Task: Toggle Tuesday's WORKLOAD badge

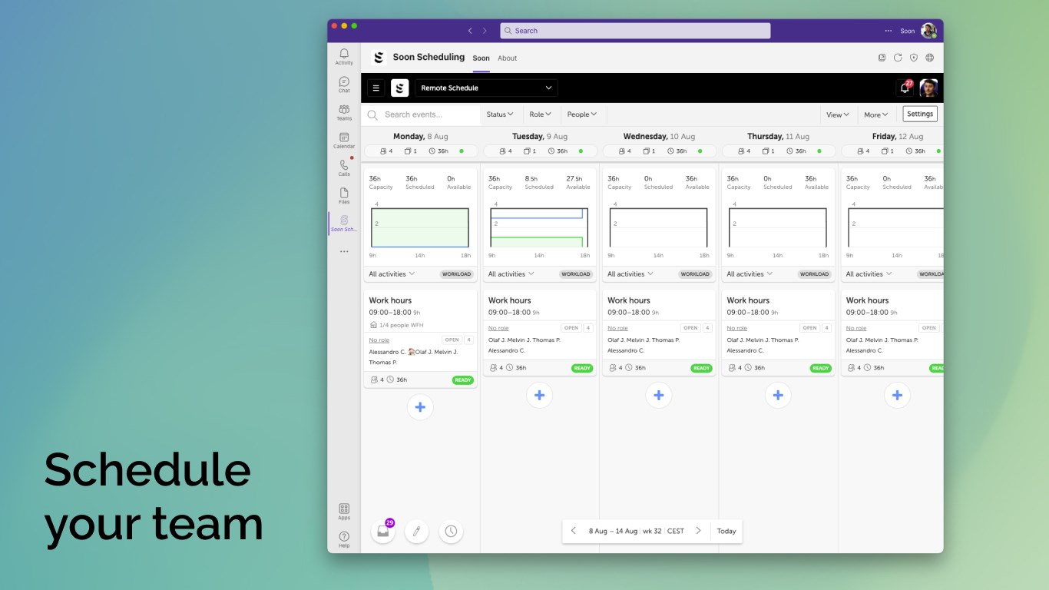Action: [x=575, y=274]
